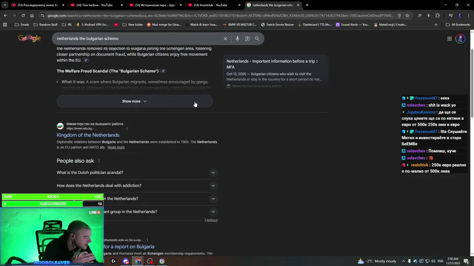The width and height of the screenshot is (474, 266).
Task: Open a new tab with plus button
Action: [x=307, y=5]
